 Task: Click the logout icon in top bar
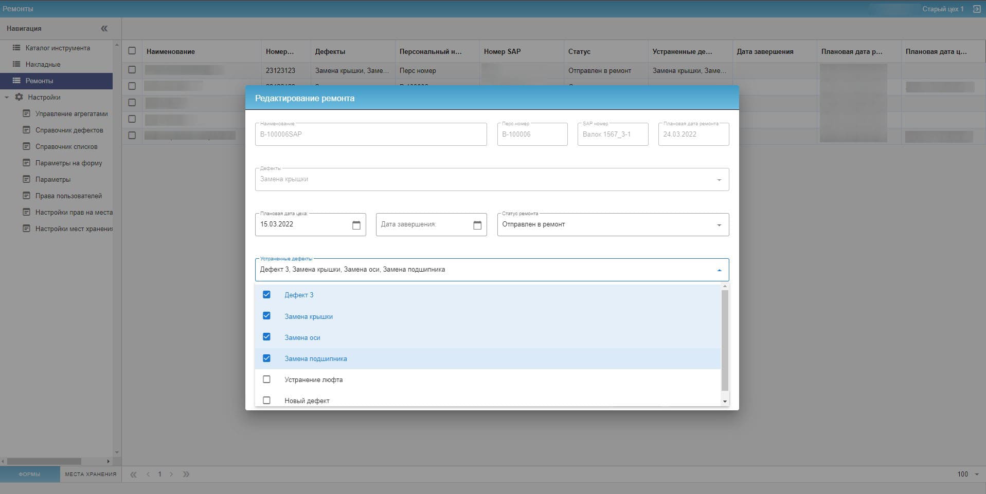coord(977,9)
